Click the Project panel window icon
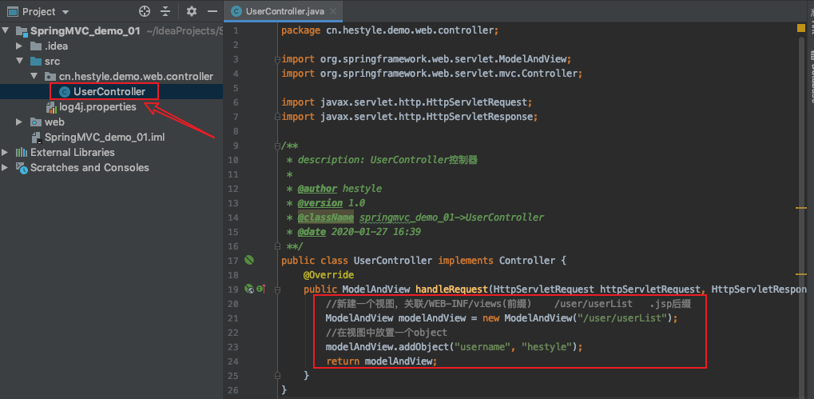 (13, 11)
